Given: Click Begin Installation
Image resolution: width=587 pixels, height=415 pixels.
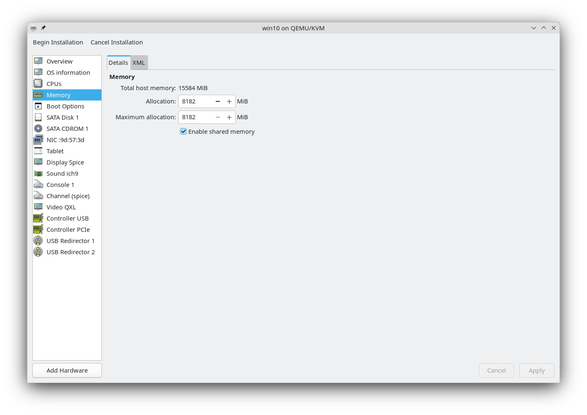Looking at the screenshot, I should (58, 42).
